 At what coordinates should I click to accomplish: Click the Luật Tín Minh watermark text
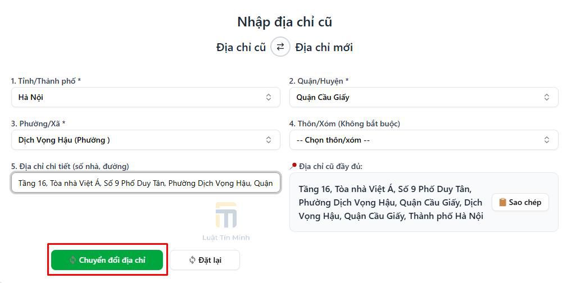pyautogui.click(x=226, y=238)
